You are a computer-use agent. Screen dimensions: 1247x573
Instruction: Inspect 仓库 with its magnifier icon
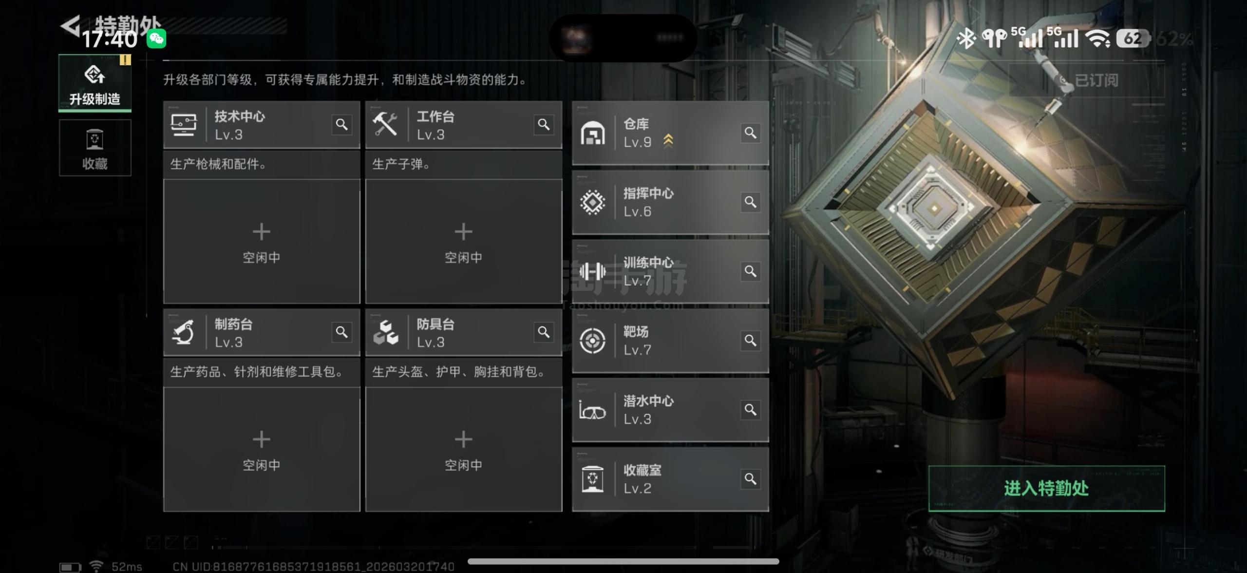[x=751, y=133]
